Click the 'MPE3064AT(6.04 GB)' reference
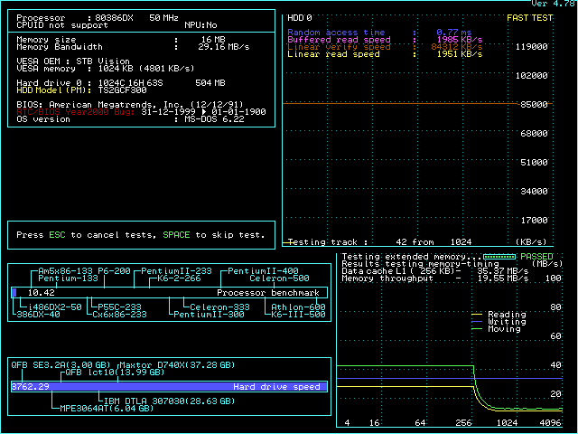Screen dimensions: 578x434 tap(107, 409)
